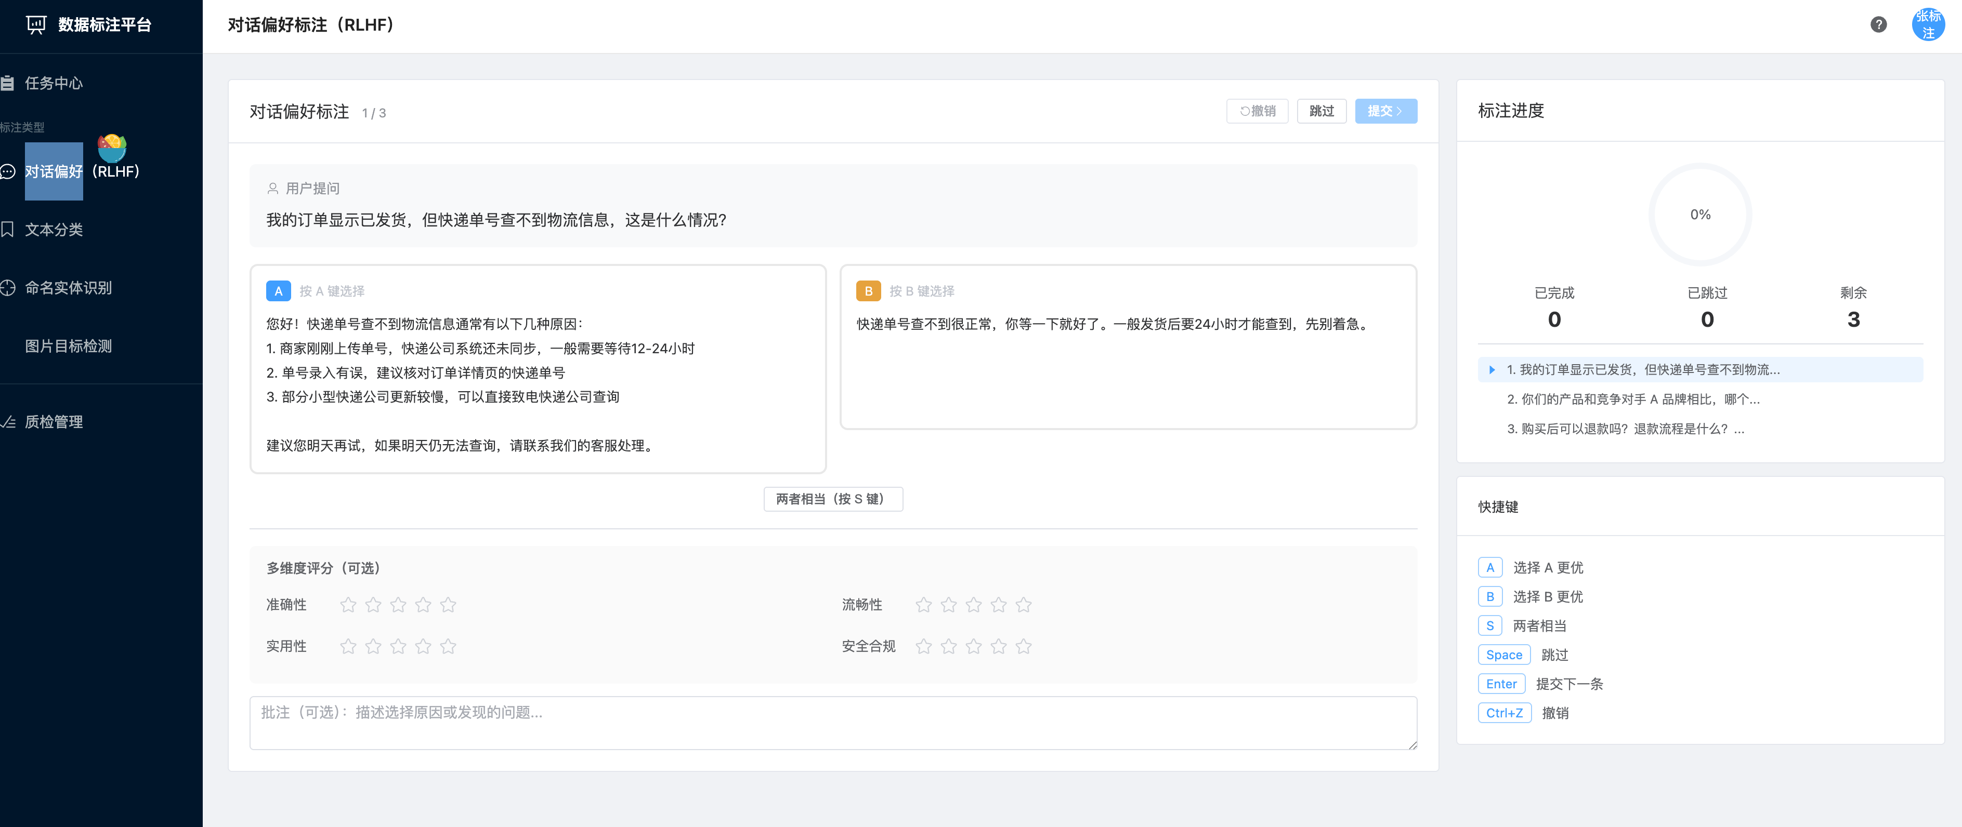Rate 流畅性 two stars
Screen dimensions: 1962x827
pos(949,605)
